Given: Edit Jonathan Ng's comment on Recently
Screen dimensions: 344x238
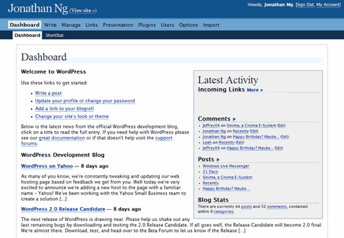Looking at the screenshot, I should pyautogui.click(x=254, y=131).
